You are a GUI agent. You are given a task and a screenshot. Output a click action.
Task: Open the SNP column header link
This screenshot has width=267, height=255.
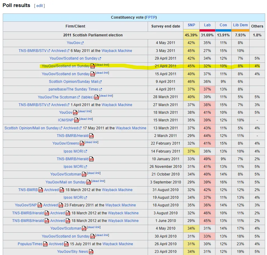click(x=191, y=25)
